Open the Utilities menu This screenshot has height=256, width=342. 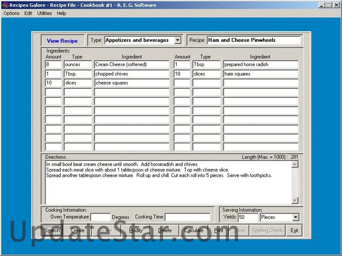pyautogui.click(x=44, y=13)
